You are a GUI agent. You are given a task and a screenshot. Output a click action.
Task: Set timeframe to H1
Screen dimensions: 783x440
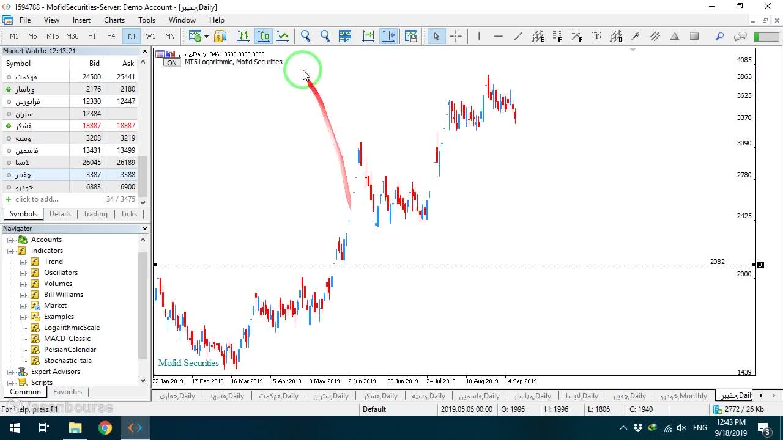click(92, 36)
